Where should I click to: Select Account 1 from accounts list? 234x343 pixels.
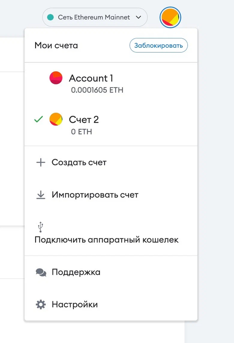tap(91, 78)
